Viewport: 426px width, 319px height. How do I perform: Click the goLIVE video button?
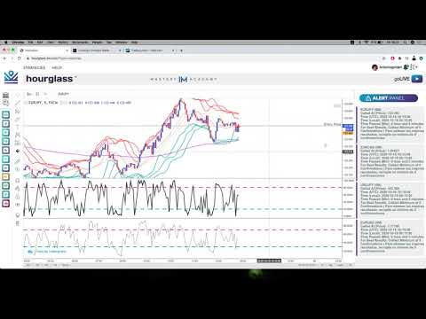click(x=417, y=79)
